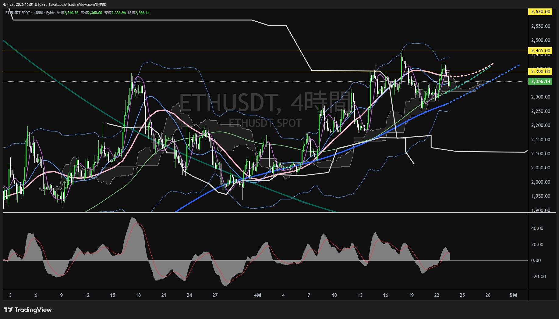The image size is (559, 319).
Task: Click the 40.00 oscillator scale value
Action: click(x=537, y=228)
